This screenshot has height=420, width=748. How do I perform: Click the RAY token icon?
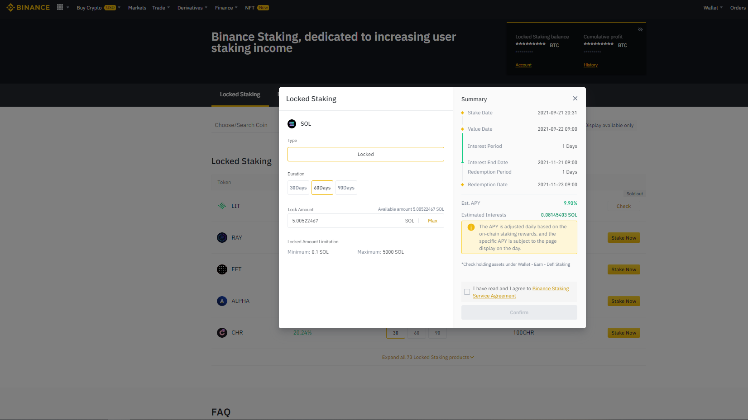click(x=222, y=238)
